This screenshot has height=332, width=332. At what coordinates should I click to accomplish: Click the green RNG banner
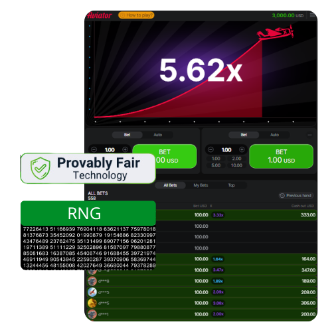(88, 213)
